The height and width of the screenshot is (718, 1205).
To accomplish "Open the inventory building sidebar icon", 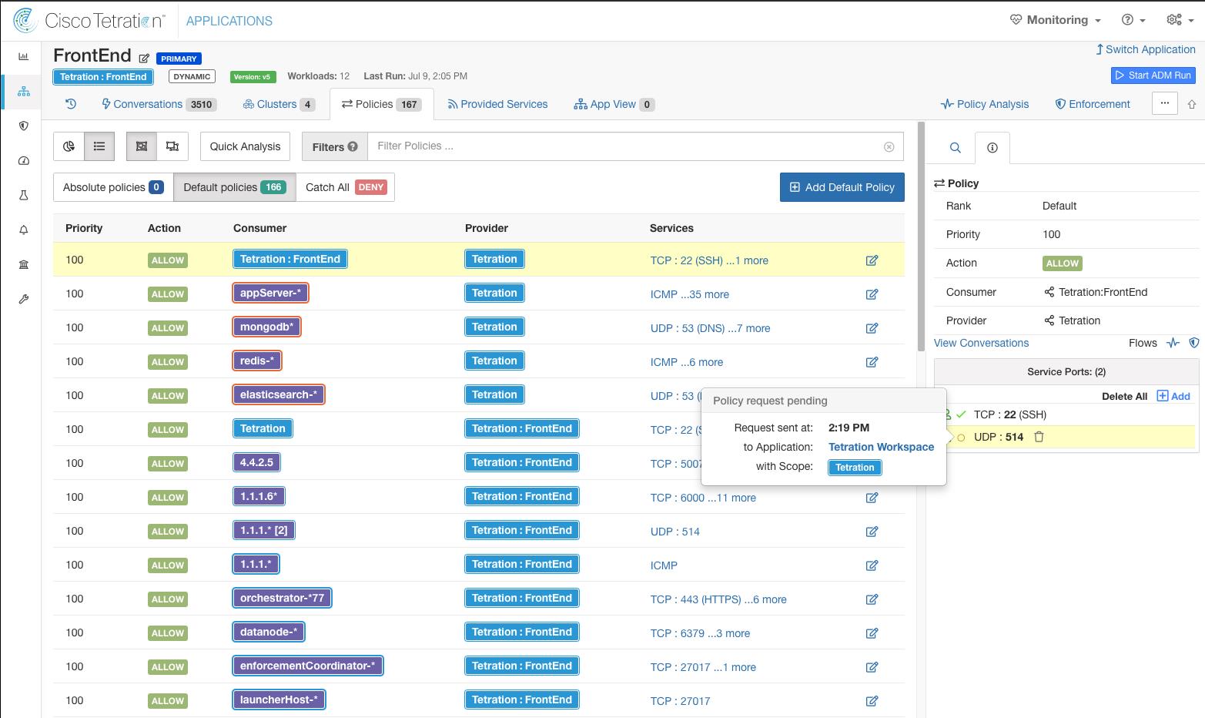I will [x=23, y=264].
